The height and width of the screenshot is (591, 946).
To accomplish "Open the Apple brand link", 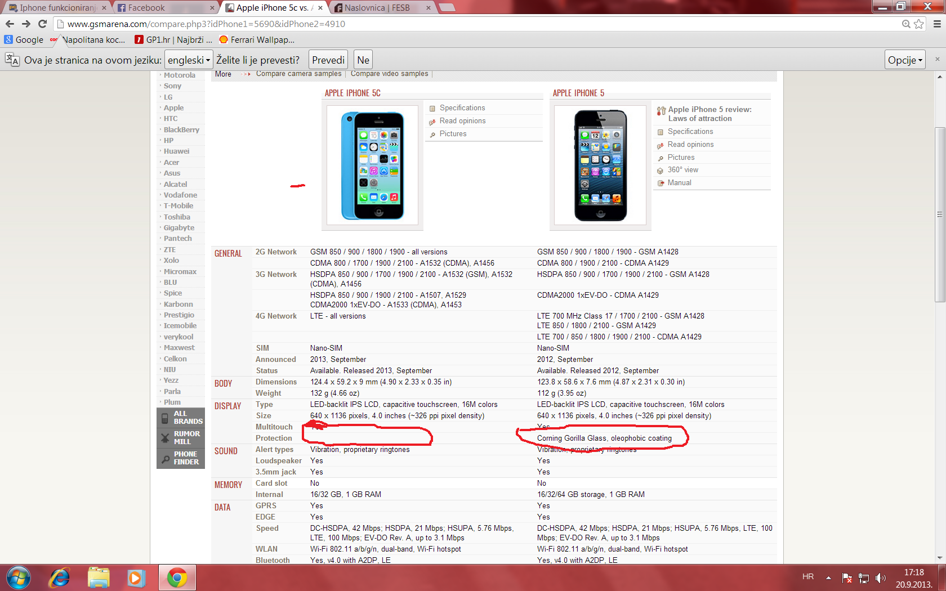I will coord(173,108).
